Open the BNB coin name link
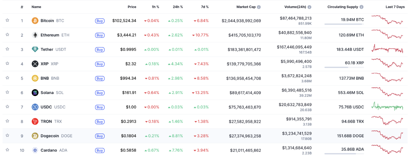409x157 pixels. [45, 78]
